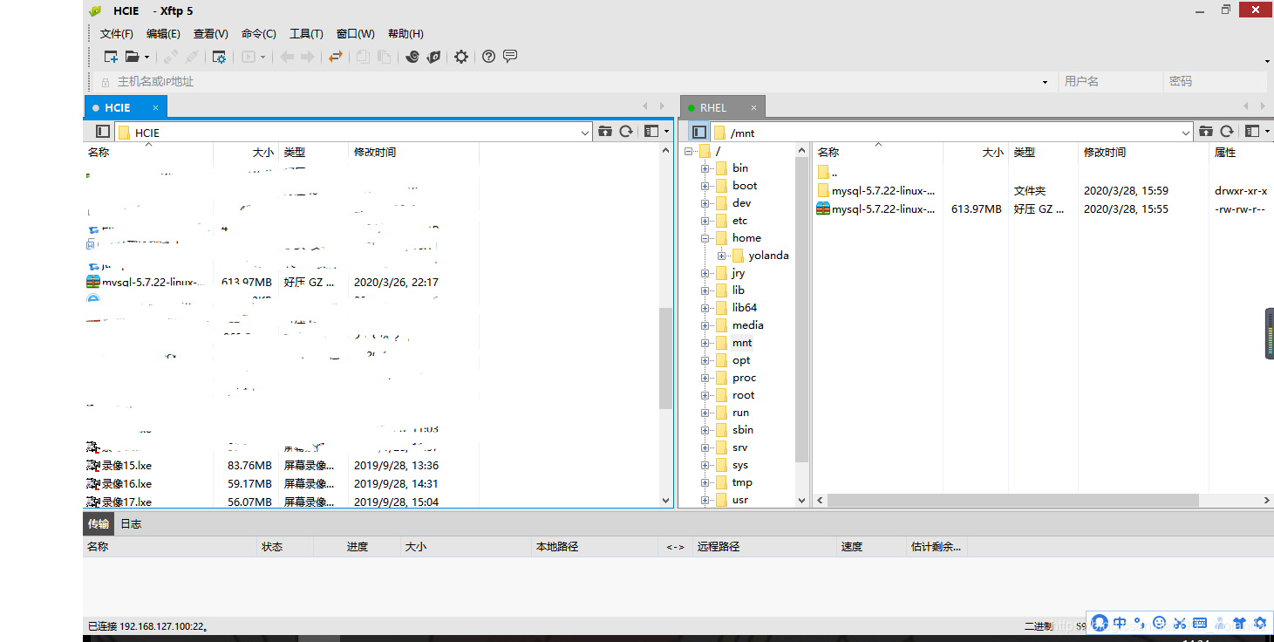This screenshot has height=642, width=1274.
Task: Collapse the home folder node
Action: [x=705, y=238]
